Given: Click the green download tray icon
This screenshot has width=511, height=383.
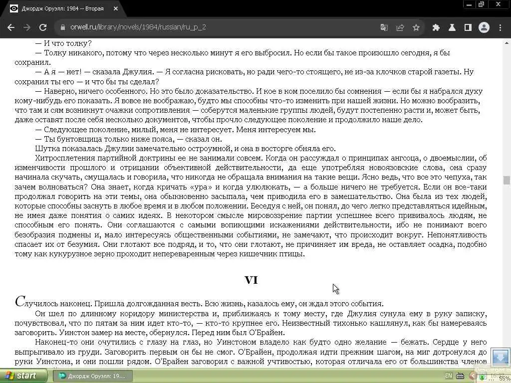Looking at the screenshot, I should point(482,377).
